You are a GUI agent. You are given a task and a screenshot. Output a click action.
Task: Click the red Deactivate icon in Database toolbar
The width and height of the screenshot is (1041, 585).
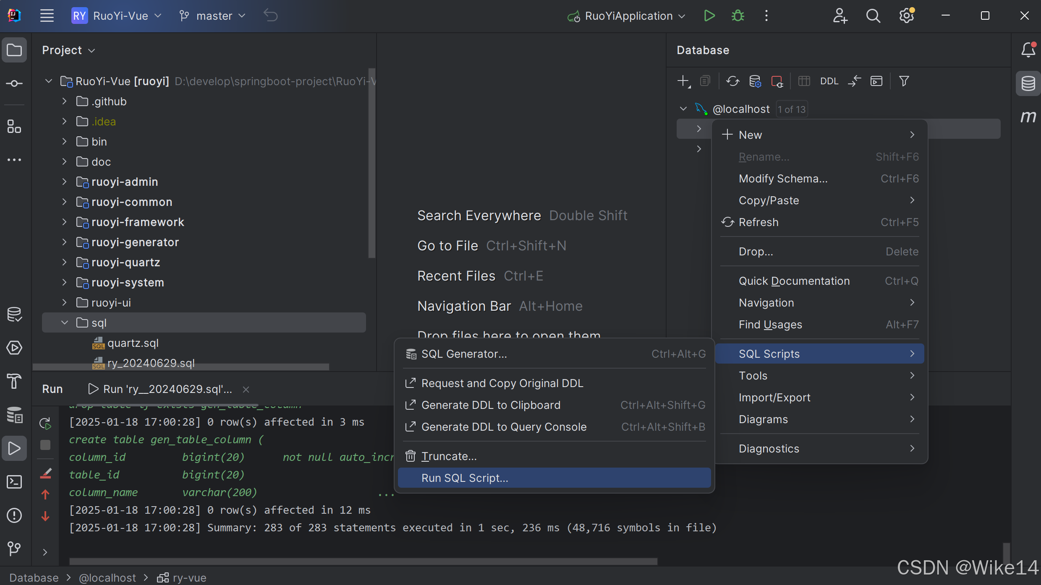click(777, 81)
